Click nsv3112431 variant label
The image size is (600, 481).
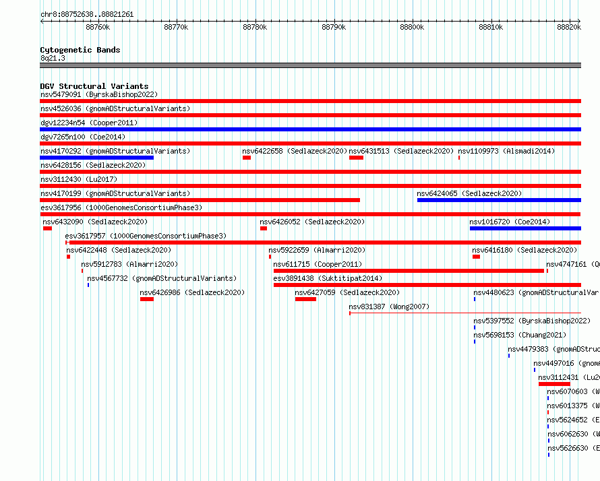[569, 377]
